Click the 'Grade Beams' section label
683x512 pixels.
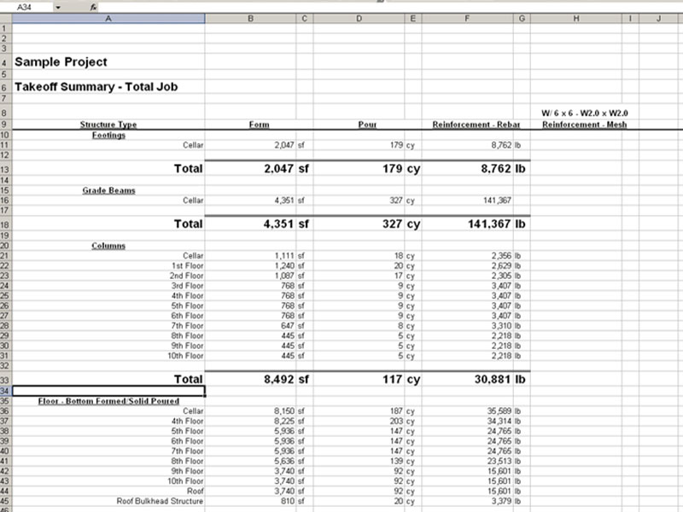[x=108, y=190]
